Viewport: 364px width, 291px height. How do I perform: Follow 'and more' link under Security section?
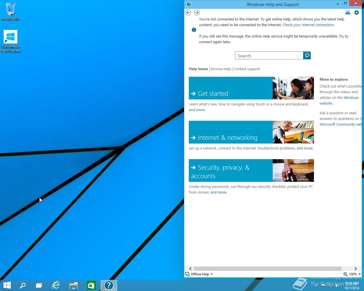[x=218, y=192]
